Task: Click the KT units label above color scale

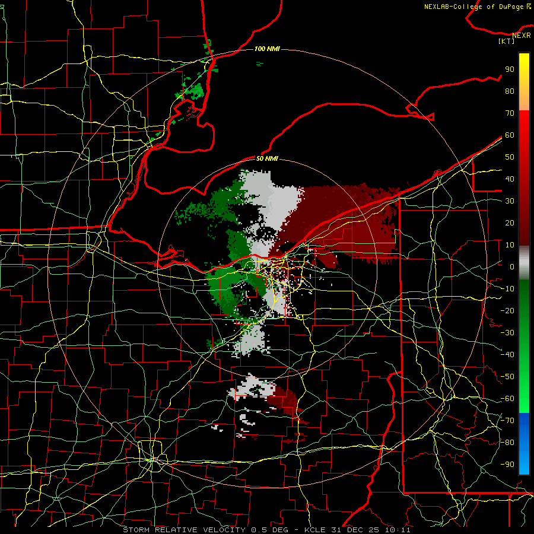Action: click(507, 41)
